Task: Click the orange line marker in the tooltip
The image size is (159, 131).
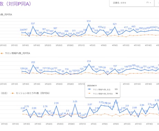Action: 90,93
